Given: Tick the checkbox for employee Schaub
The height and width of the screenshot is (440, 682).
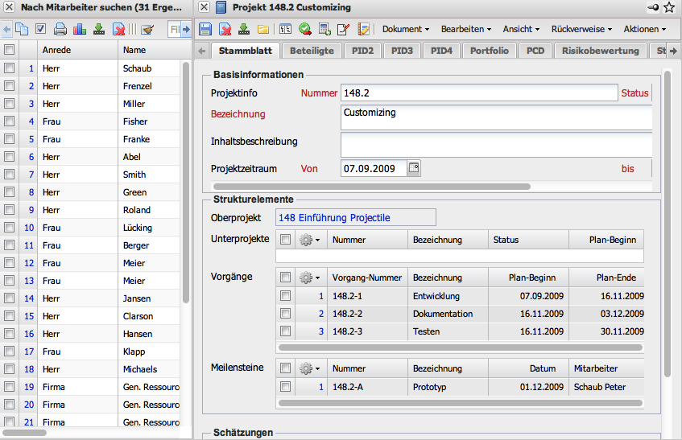Looking at the screenshot, I should tap(9, 68).
